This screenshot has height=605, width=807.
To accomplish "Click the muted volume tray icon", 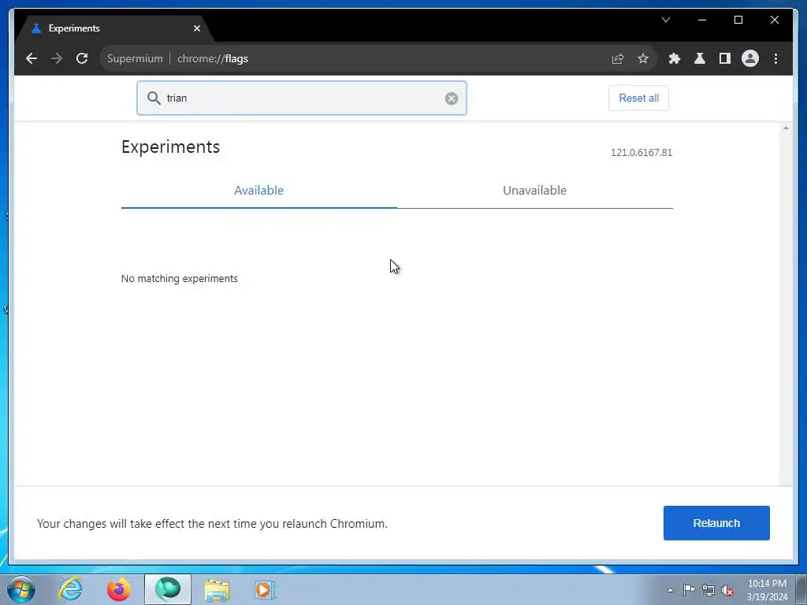I will point(727,590).
